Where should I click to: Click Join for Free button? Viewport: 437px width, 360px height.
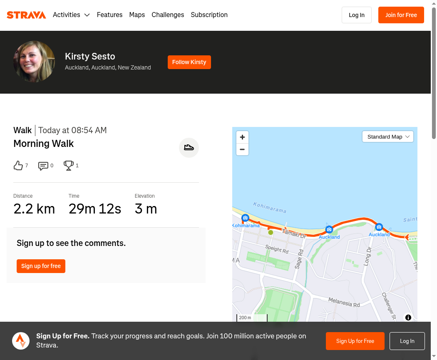point(401,15)
